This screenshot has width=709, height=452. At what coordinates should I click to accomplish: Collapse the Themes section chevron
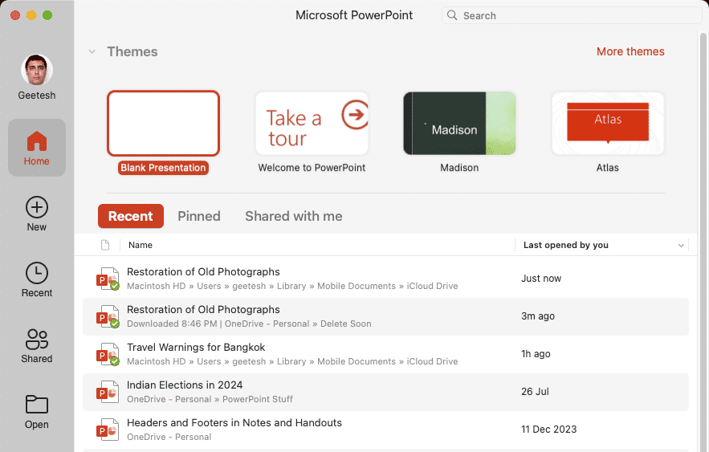coord(92,51)
